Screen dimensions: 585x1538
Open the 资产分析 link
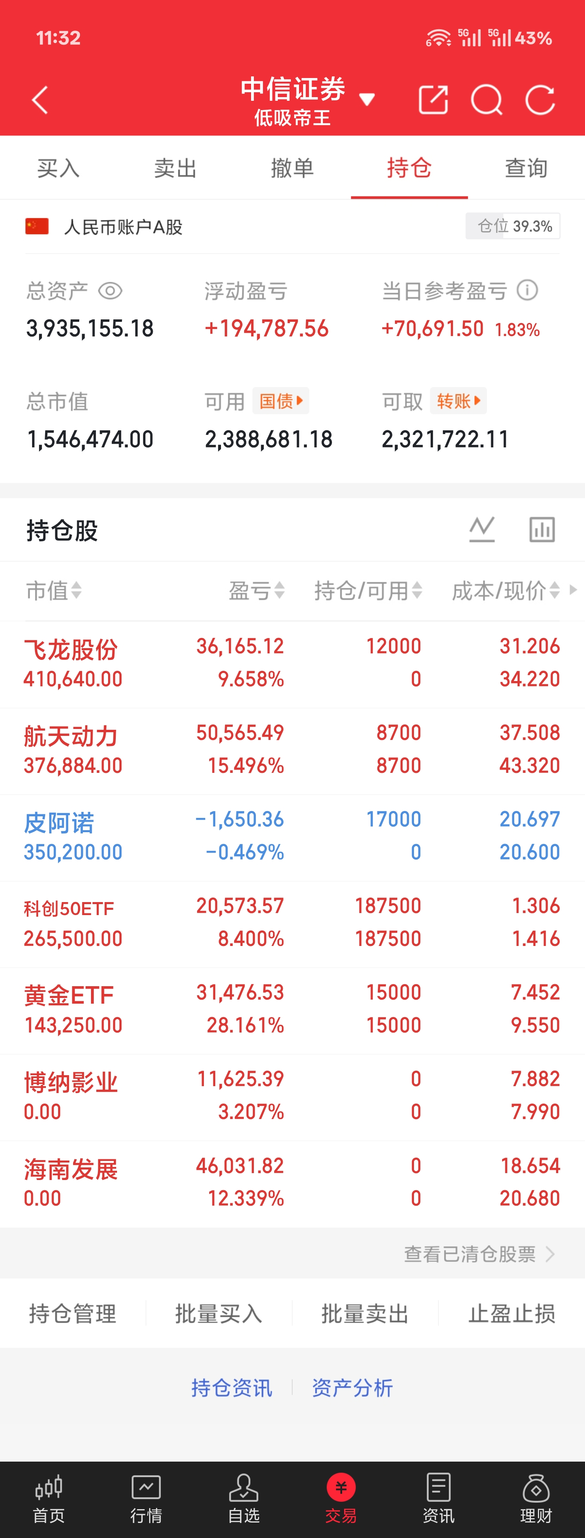(352, 1388)
